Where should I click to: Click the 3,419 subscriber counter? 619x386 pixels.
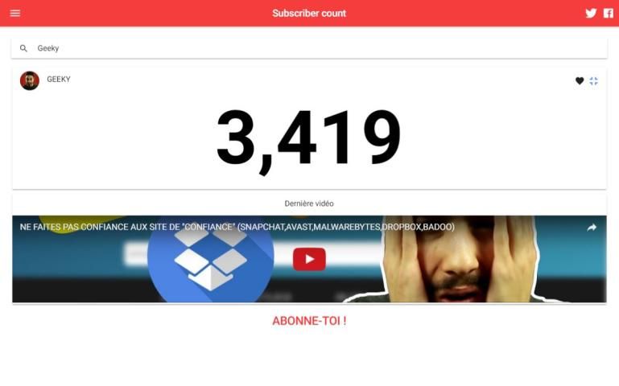pos(309,139)
